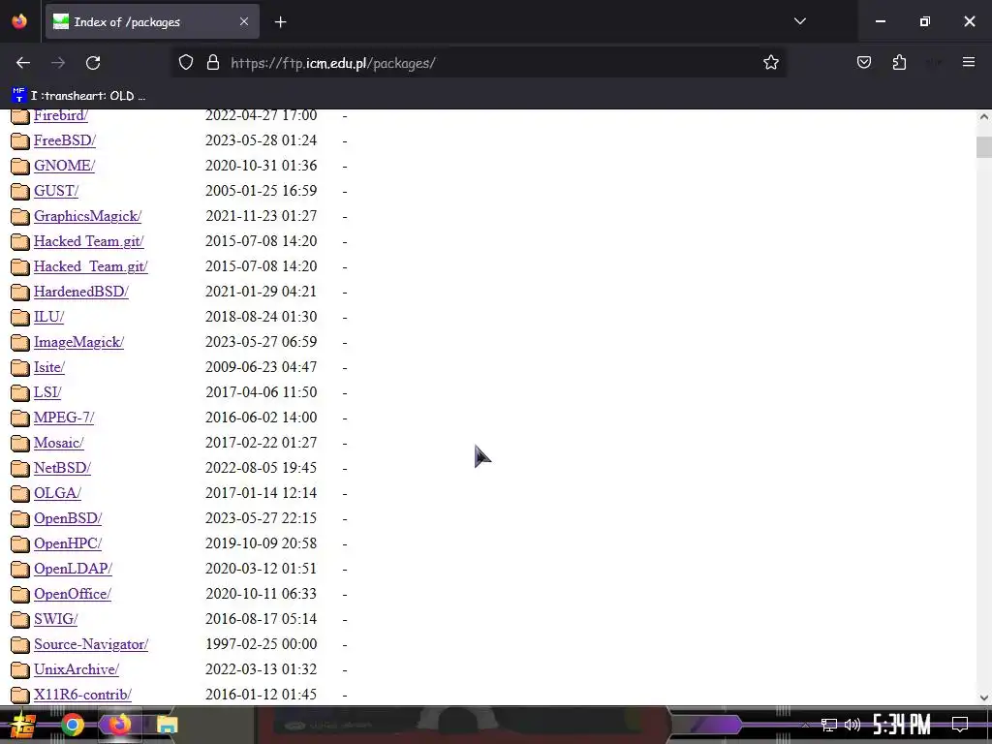The image size is (992, 744).
Task: Click folder icon beside NetBSD/
Action: pyautogui.click(x=20, y=468)
